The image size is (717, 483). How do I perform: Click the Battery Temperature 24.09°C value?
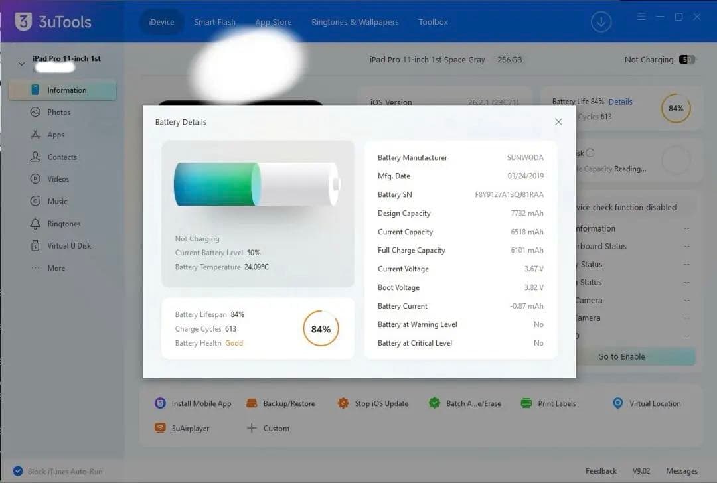(x=256, y=267)
